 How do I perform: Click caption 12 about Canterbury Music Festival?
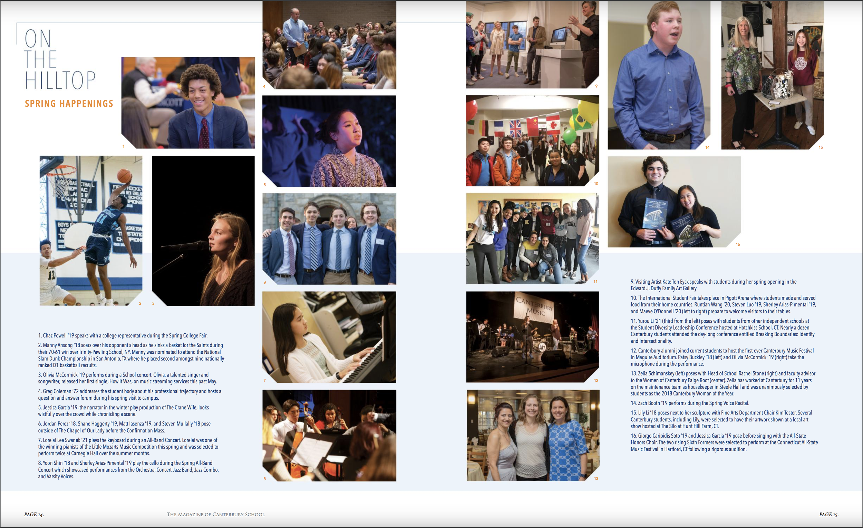pyautogui.click(x=722, y=357)
